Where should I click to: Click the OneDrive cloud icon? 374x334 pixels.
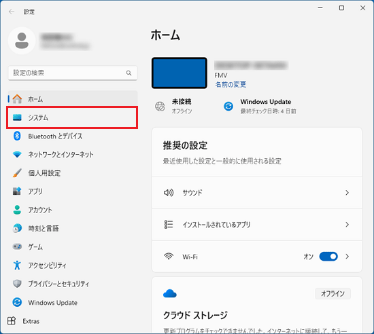[x=170, y=293]
